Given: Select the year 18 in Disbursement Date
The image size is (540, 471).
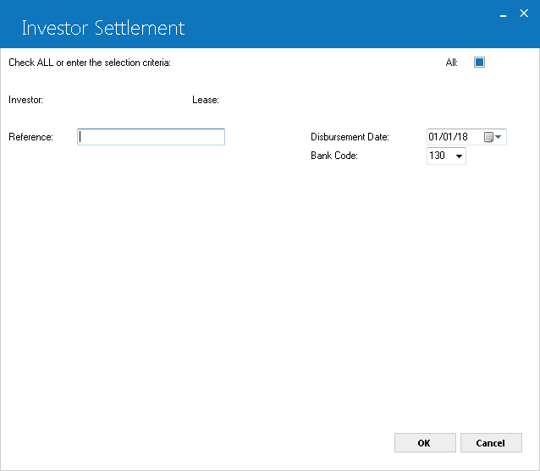Looking at the screenshot, I should [x=462, y=137].
